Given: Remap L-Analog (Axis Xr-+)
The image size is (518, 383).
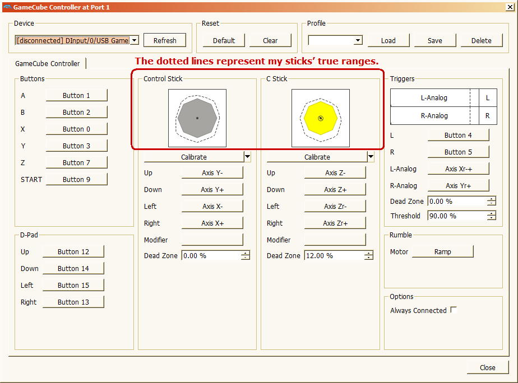Looking at the screenshot, I should click(x=458, y=169).
